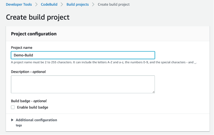Click the chevron after Build projects

click(93, 4)
